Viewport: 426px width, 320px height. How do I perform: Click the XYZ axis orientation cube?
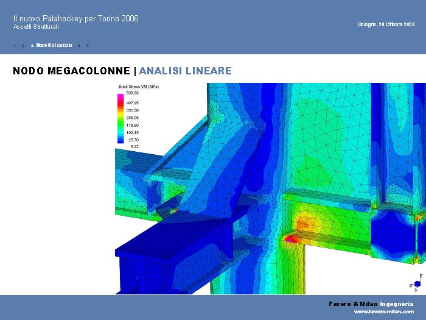tap(417, 284)
